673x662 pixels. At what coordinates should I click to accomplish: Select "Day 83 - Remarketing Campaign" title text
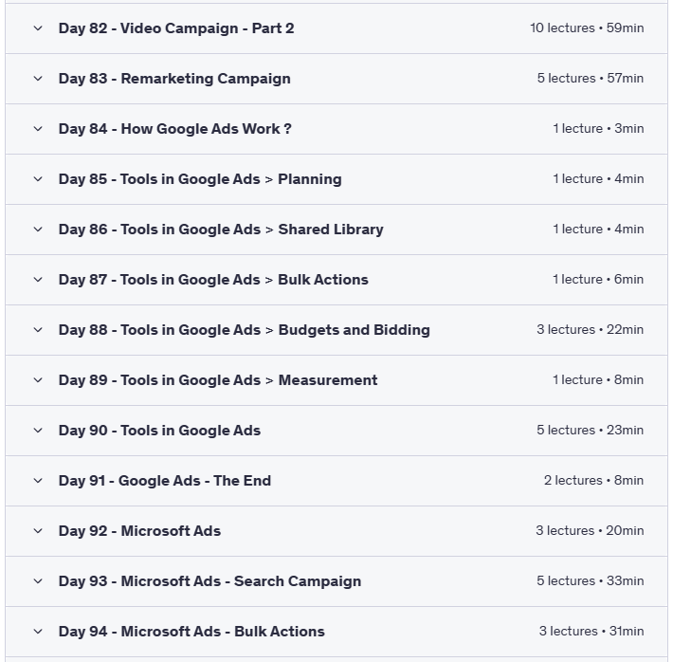[174, 79]
